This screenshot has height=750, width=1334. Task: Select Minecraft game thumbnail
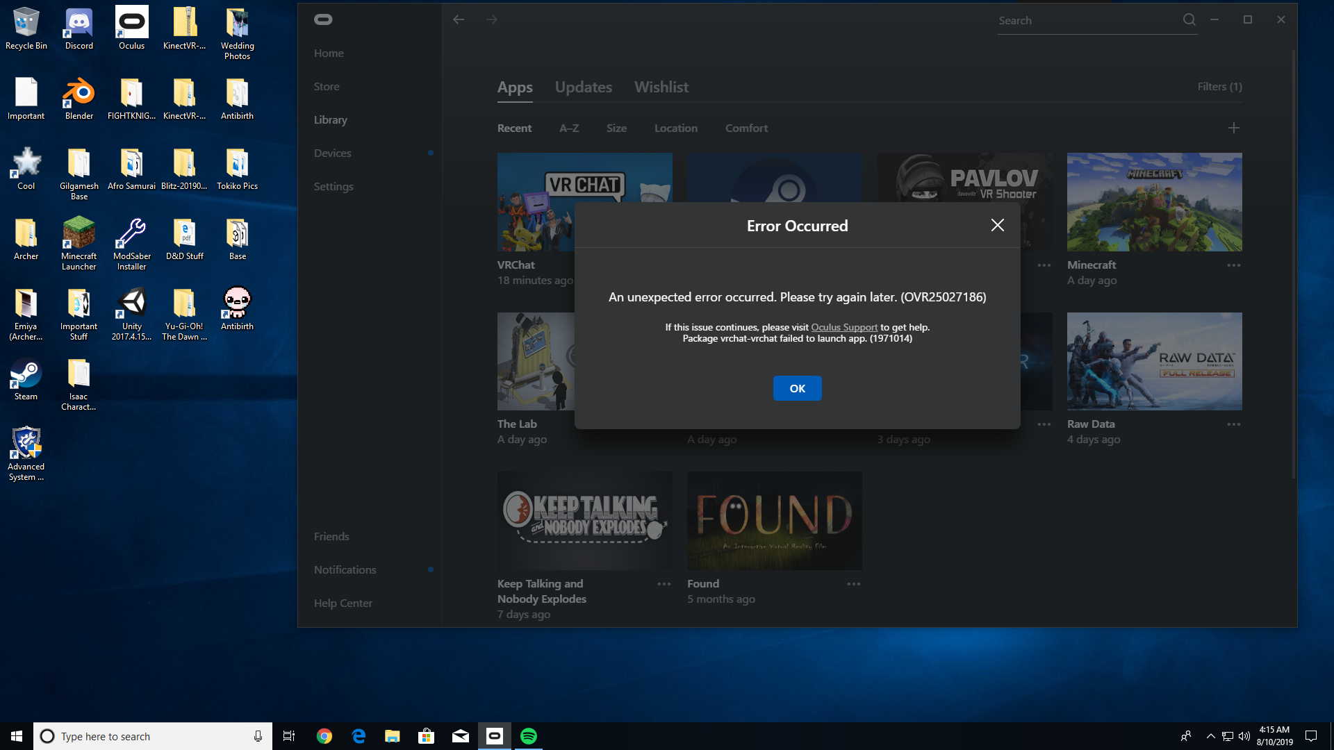tap(1155, 202)
